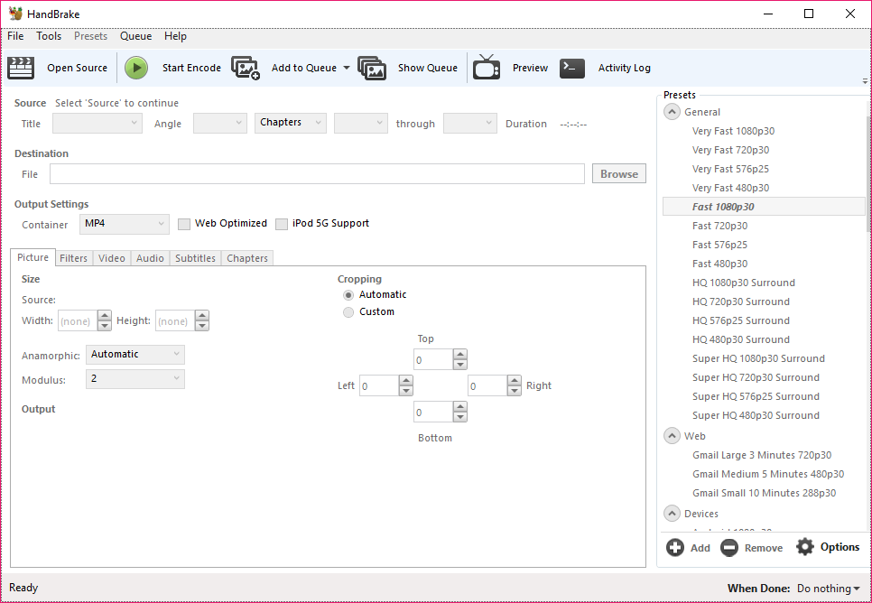Select the Custom cropping radio button

348,312
